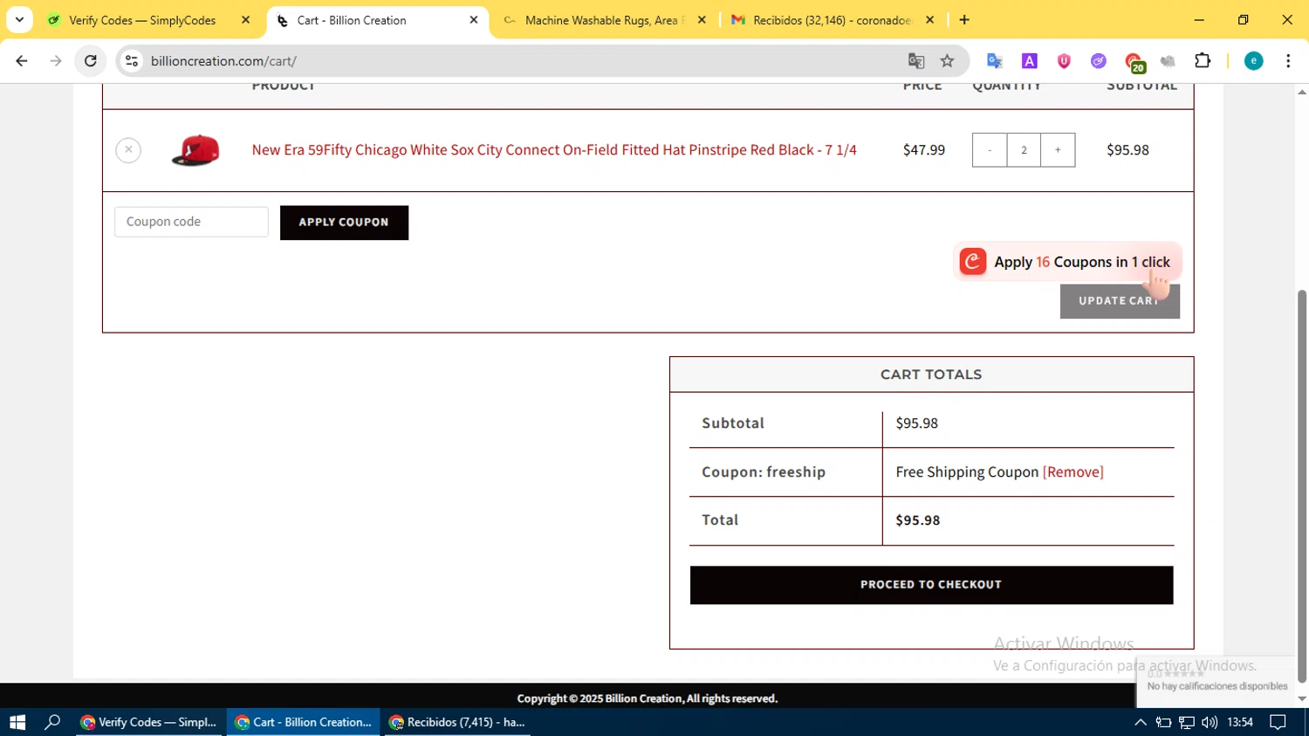Switch to Verify Codes taskbar window
The image size is (1309, 736).
click(x=150, y=722)
